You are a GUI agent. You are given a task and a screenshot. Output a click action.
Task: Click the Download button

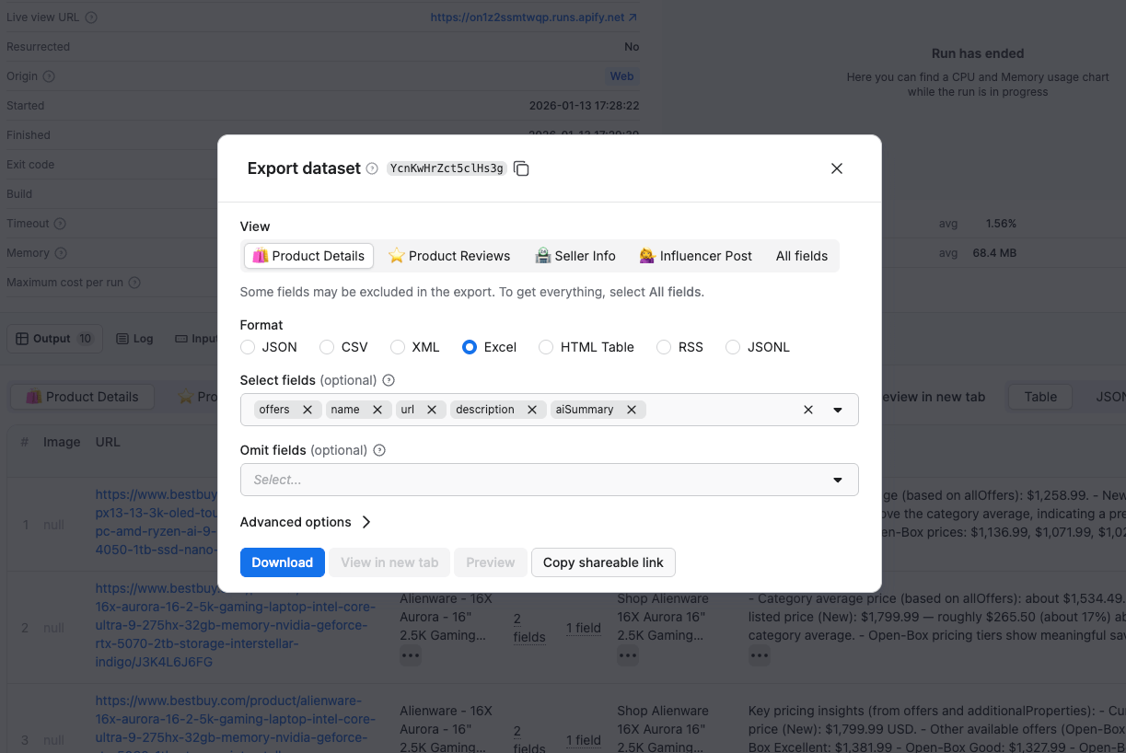pos(282,562)
